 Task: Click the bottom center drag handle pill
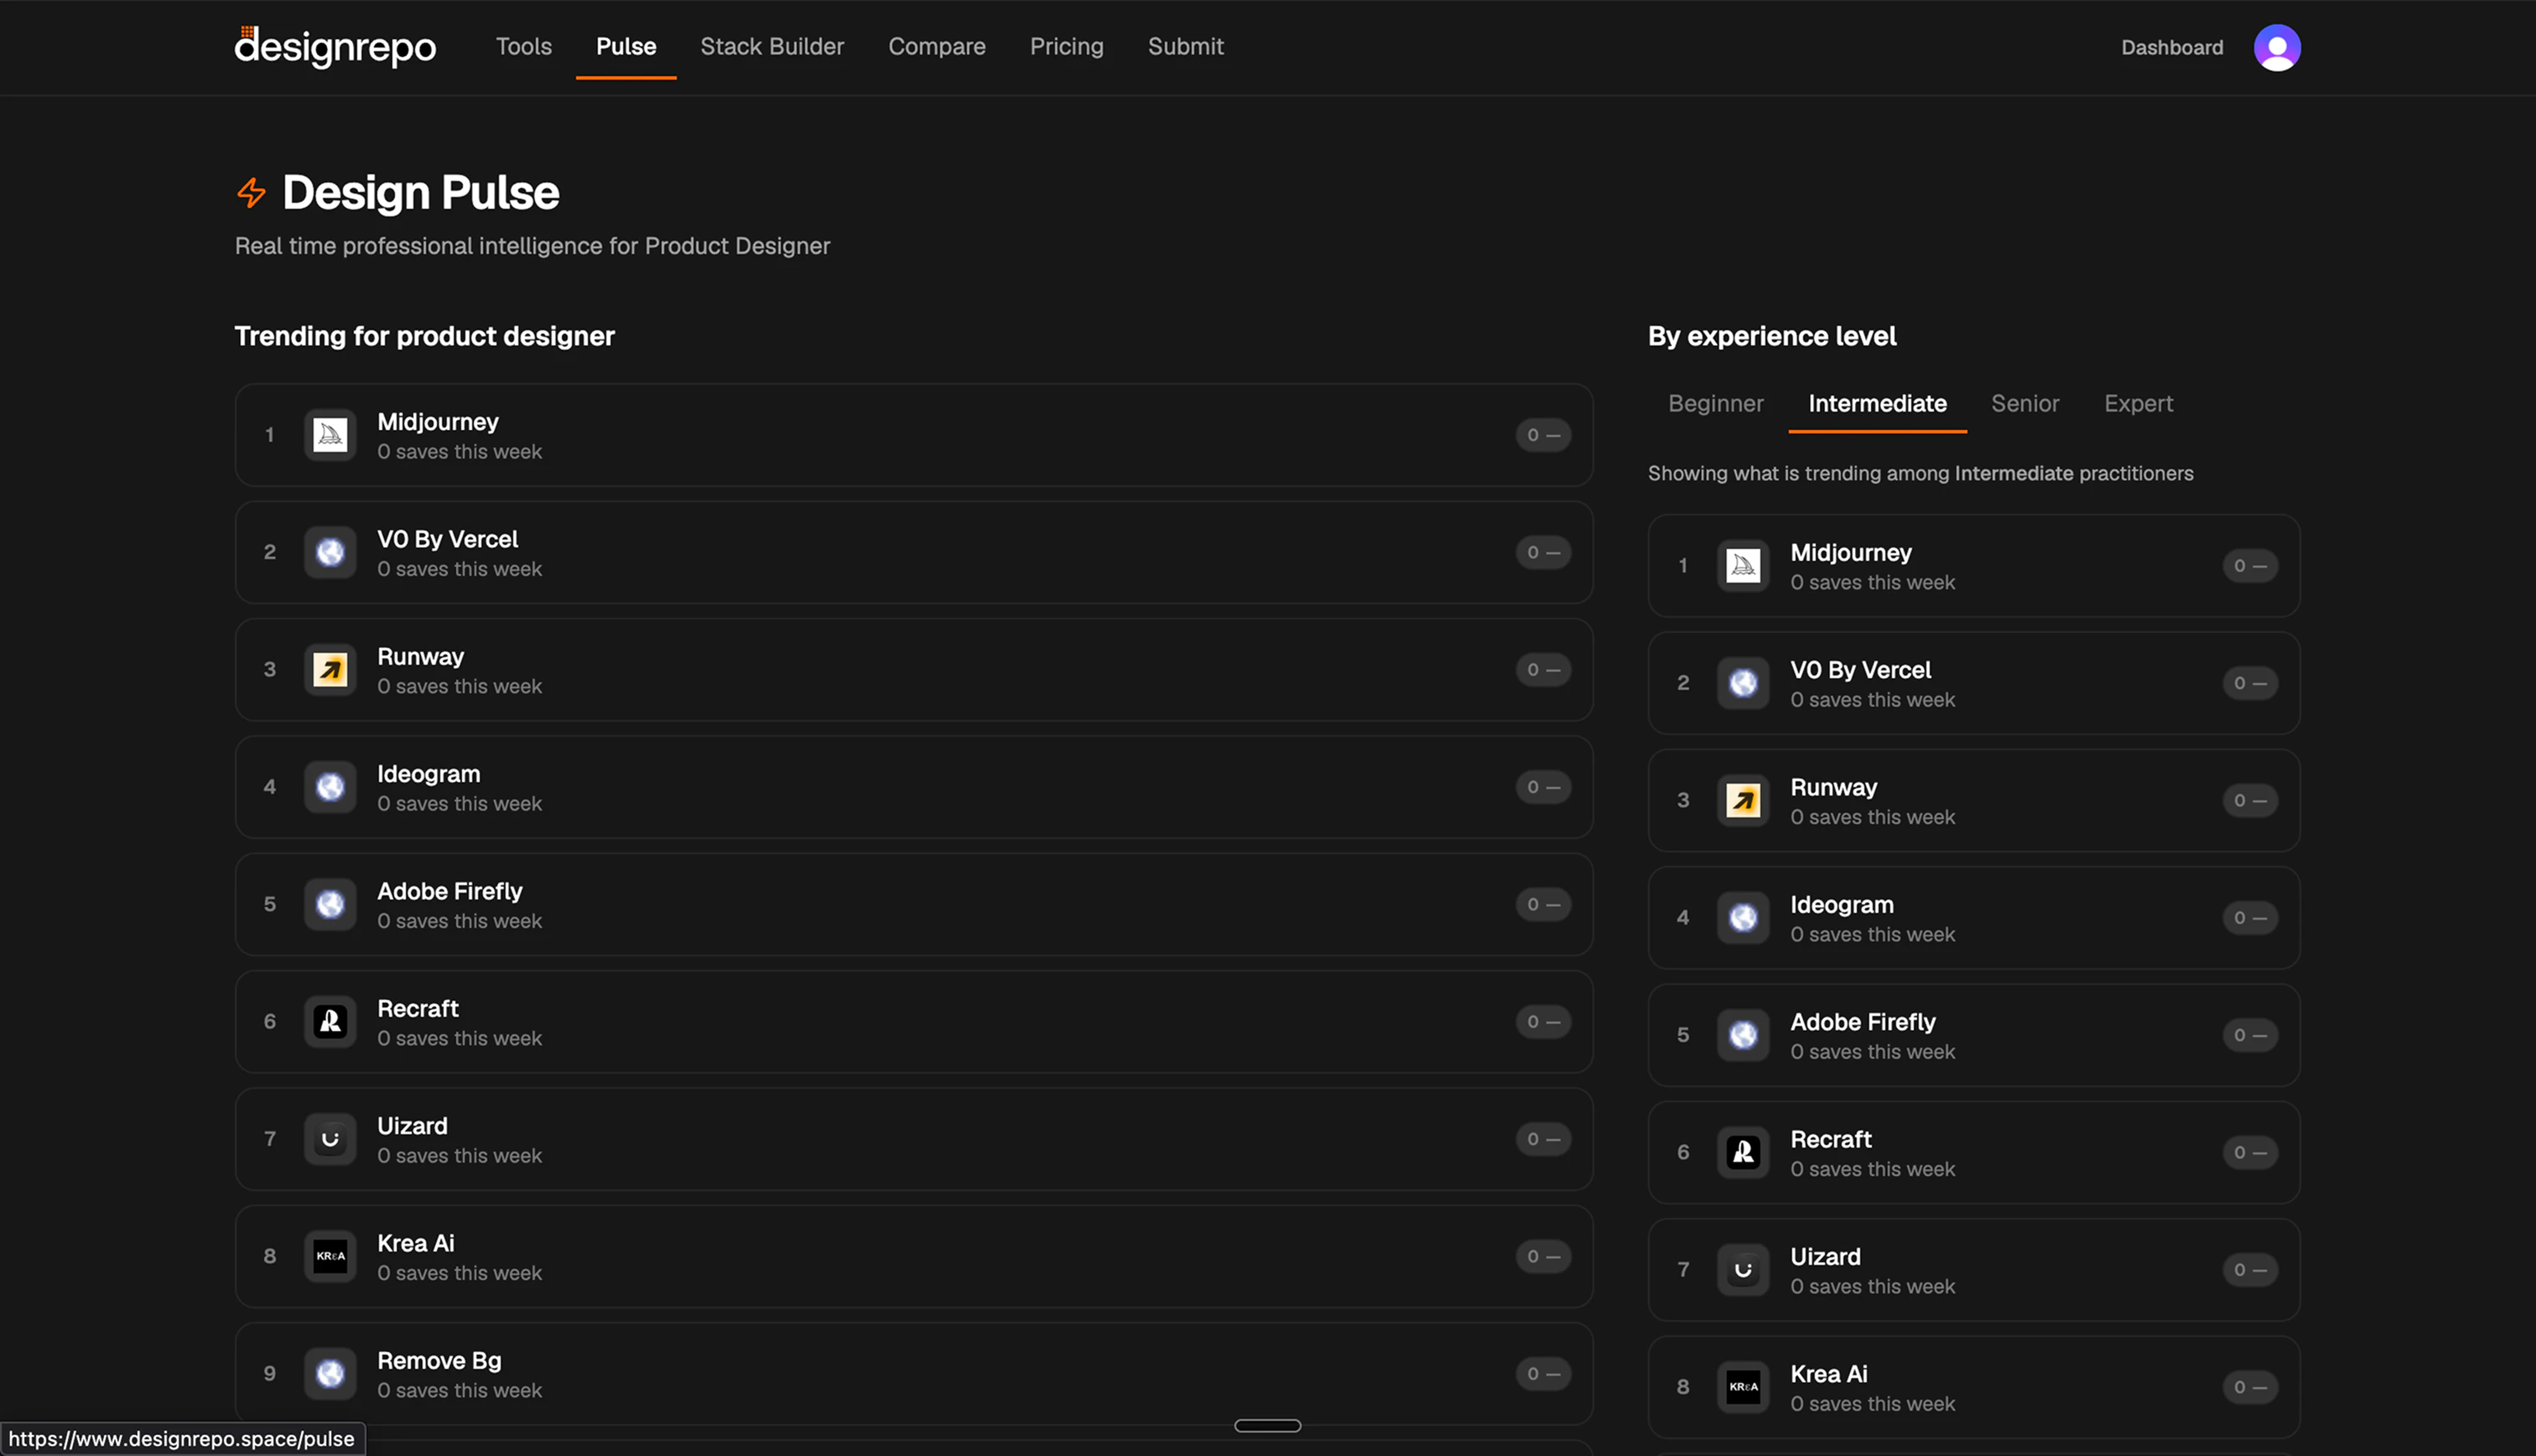[1267, 1425]
